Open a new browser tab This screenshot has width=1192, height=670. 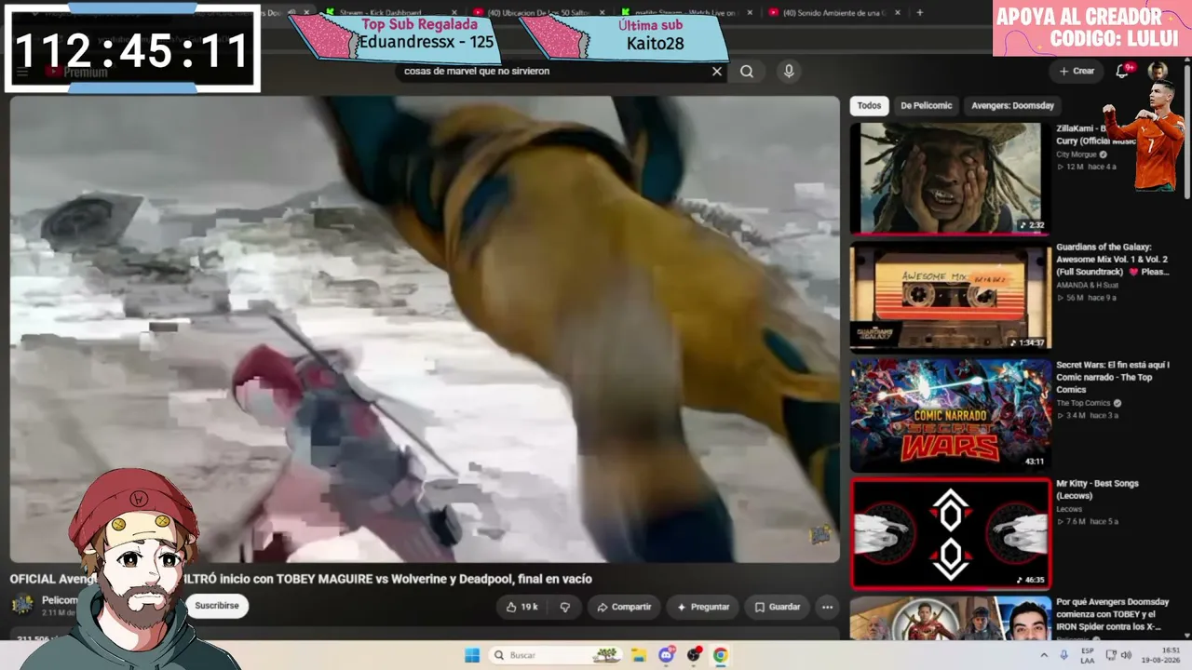coord(920,12)
